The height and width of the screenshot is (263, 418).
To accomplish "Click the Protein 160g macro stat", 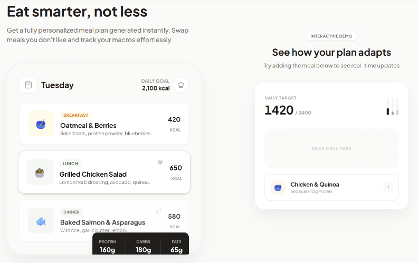I will click(108, 246).
